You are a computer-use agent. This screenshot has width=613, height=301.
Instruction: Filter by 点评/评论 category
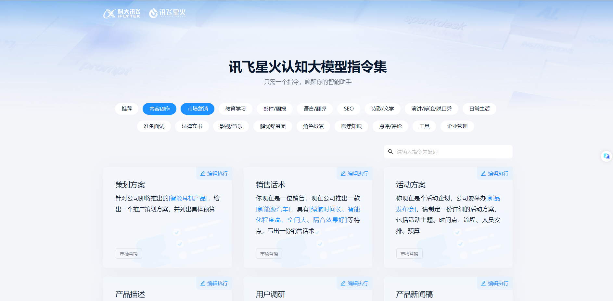(390, 126)
